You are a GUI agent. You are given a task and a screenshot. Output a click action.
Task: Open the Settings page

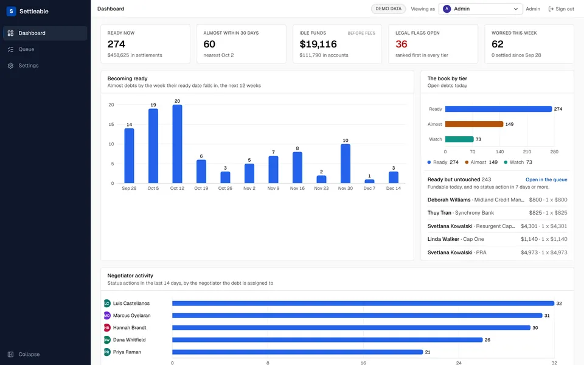[45, 66]
